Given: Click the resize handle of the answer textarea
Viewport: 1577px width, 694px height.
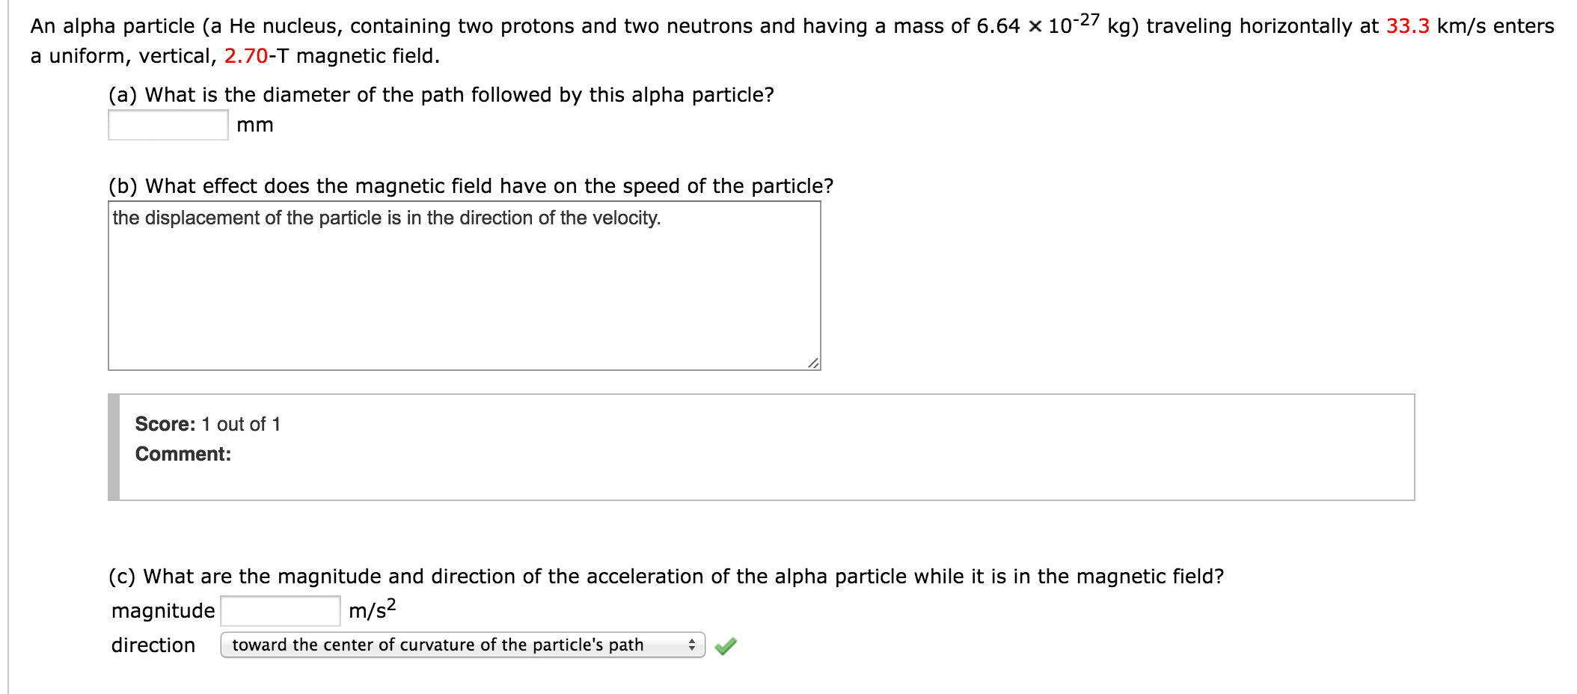Looking at the screenshot, I should coord(814,364).
